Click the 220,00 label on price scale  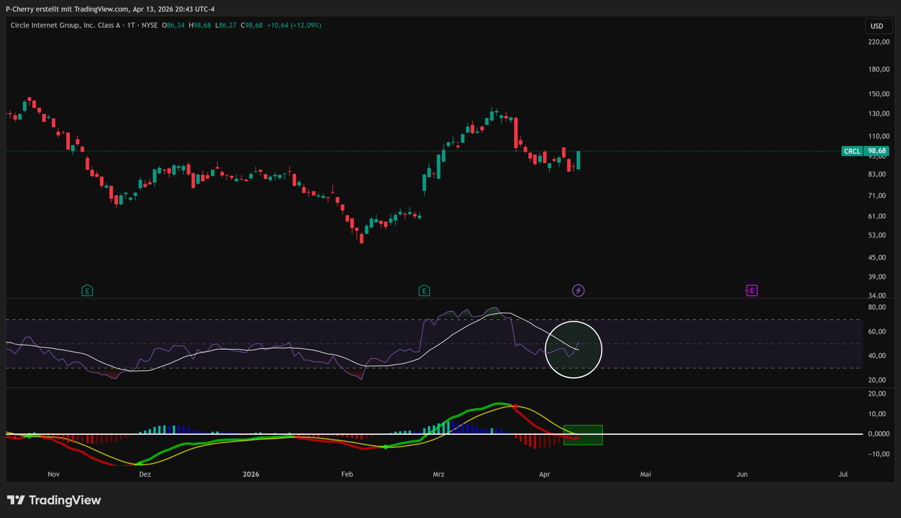tap(878, 42)
